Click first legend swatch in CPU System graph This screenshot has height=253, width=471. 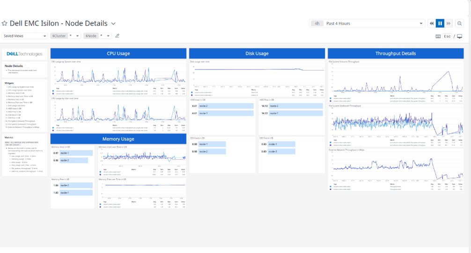[53, 91]
